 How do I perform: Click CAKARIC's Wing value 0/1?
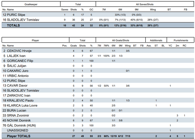point(128,71)
